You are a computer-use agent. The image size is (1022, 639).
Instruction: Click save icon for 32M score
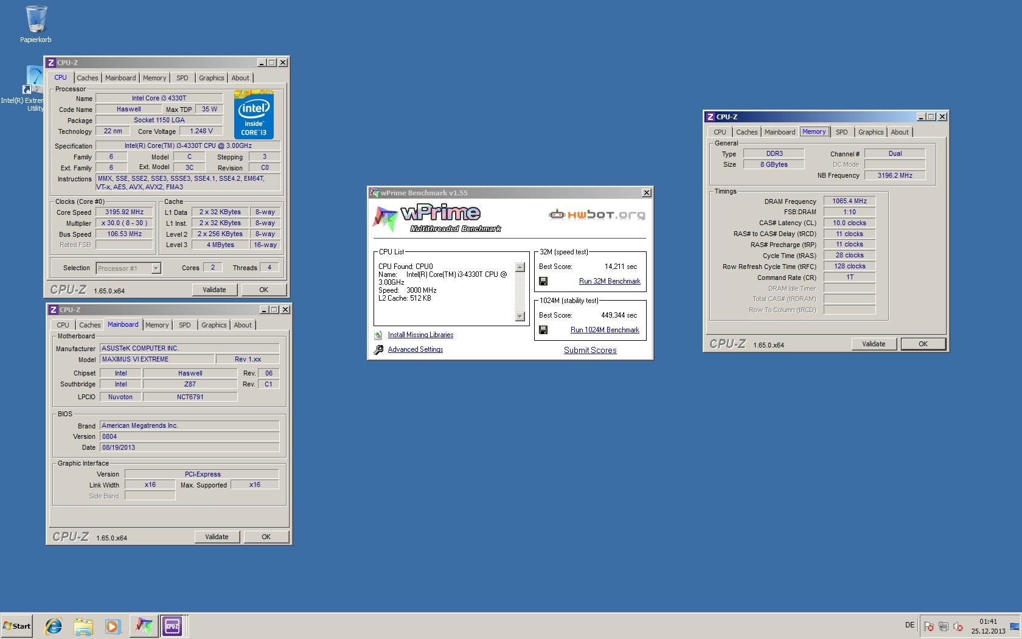[x=543, y=281]
